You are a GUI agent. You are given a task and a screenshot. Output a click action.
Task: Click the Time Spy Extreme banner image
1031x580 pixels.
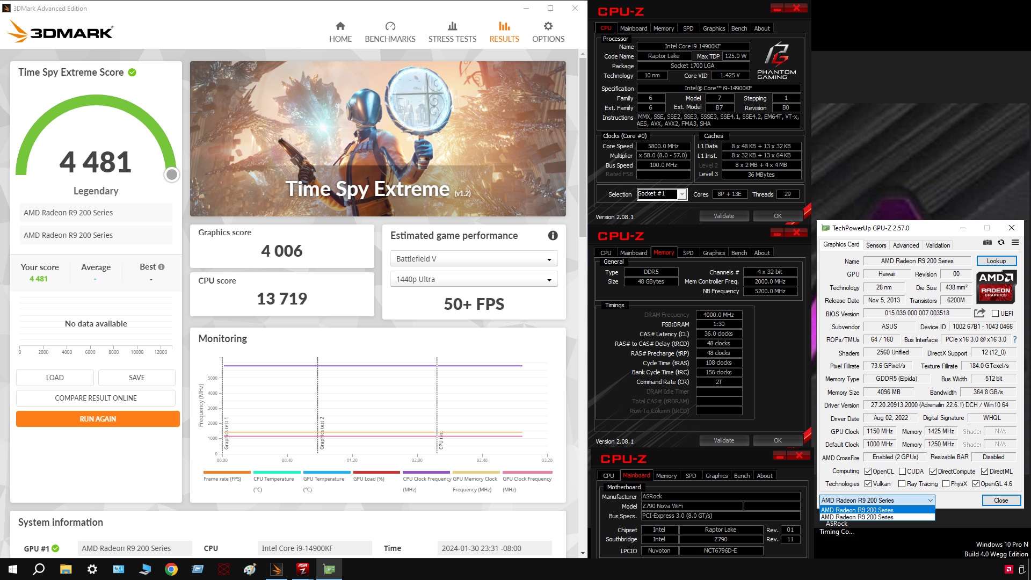(x=377, y=139)
